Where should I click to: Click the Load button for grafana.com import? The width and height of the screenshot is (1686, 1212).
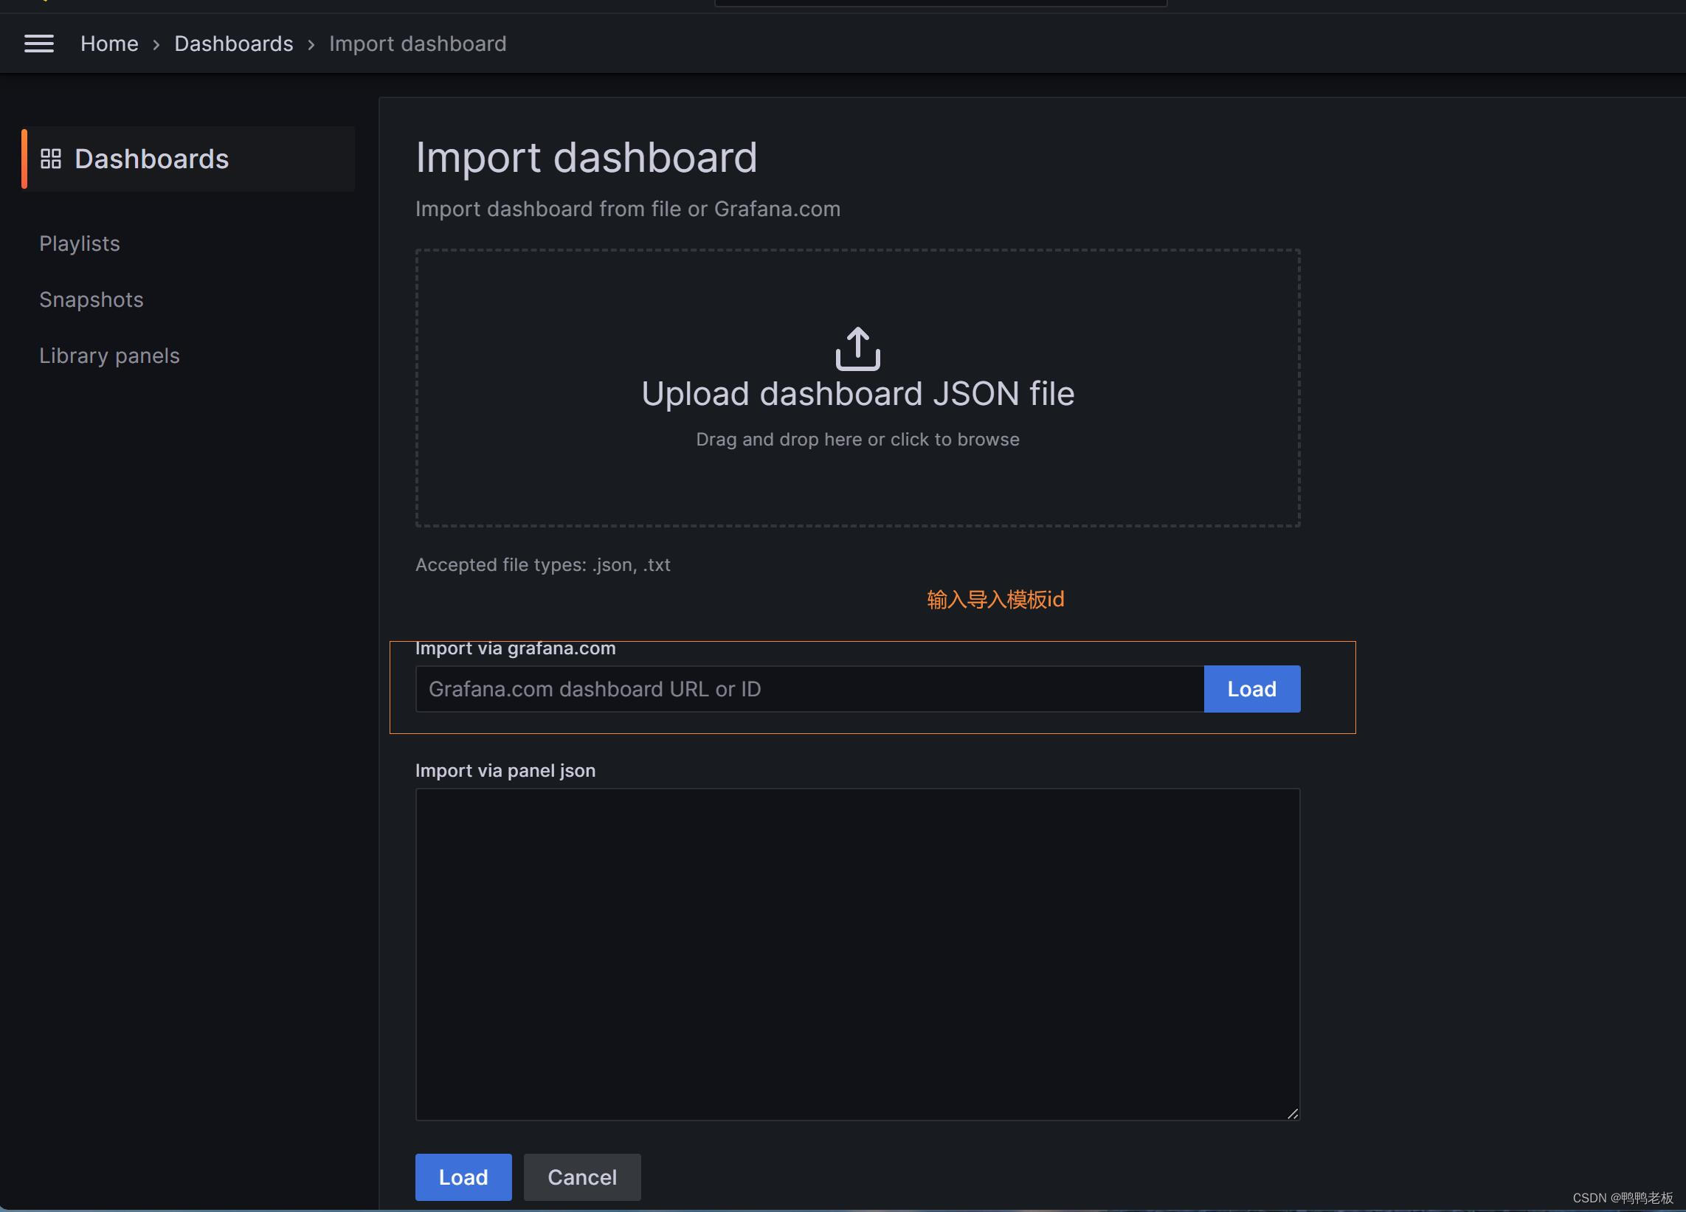[x=1251, y=688]
